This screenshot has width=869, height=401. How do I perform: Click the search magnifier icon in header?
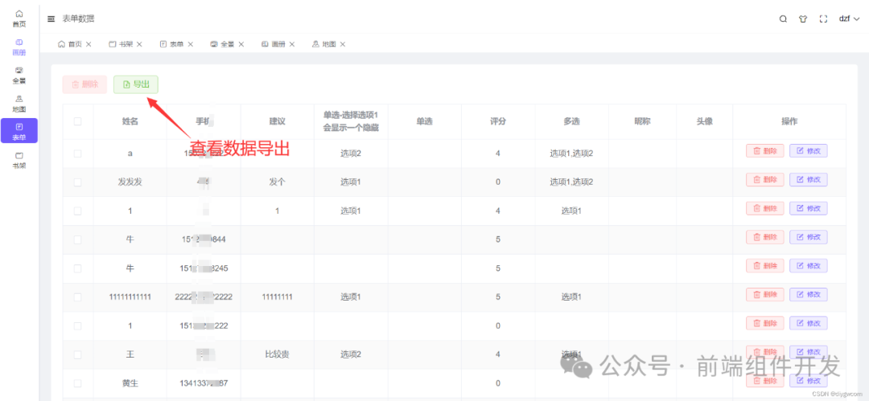pyautogui.click(x=783, y=18)
